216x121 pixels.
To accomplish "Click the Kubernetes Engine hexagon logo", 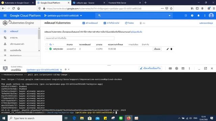I will (x=5, y=23).
